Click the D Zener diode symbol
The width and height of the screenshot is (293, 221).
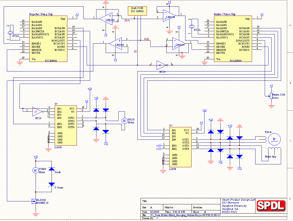(52, 184)
